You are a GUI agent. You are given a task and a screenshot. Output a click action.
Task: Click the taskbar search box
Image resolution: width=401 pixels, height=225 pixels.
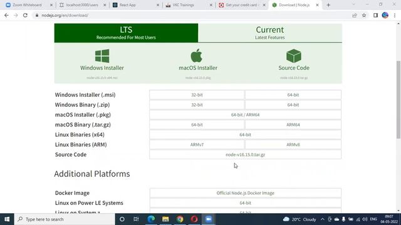65,219
